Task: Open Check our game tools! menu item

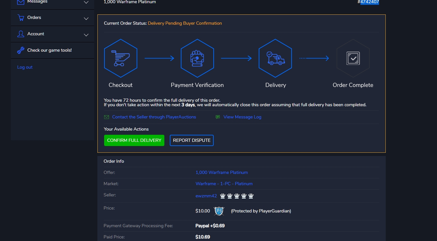Action: tap(49, 50)
